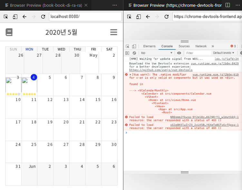This screenshot has width=242, height=190.
Task: Click the 'Calendar at src/components/Calendar.vue' trace line
Action: pos(176,94)
